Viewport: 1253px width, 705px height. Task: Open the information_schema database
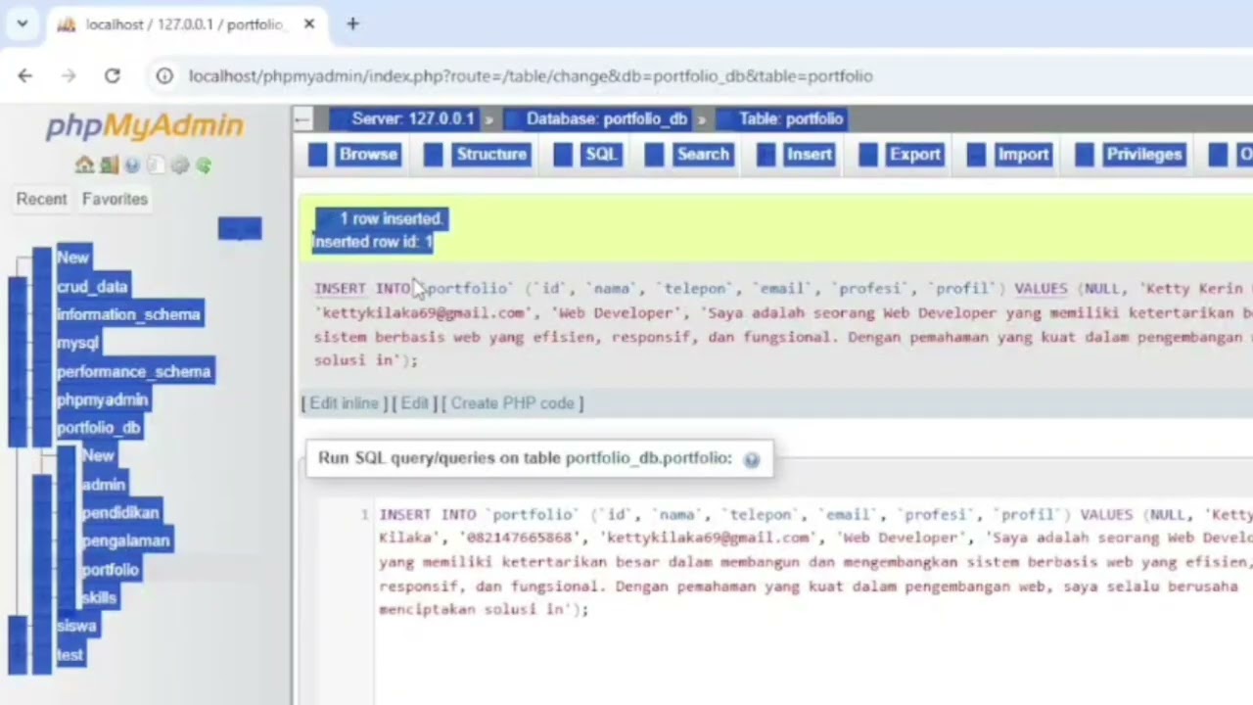(x=128, y=314)
